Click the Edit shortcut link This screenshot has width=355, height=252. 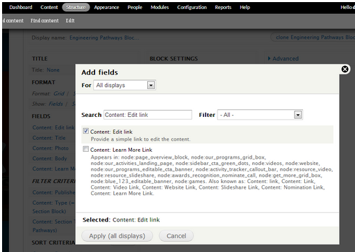(70, 21)
